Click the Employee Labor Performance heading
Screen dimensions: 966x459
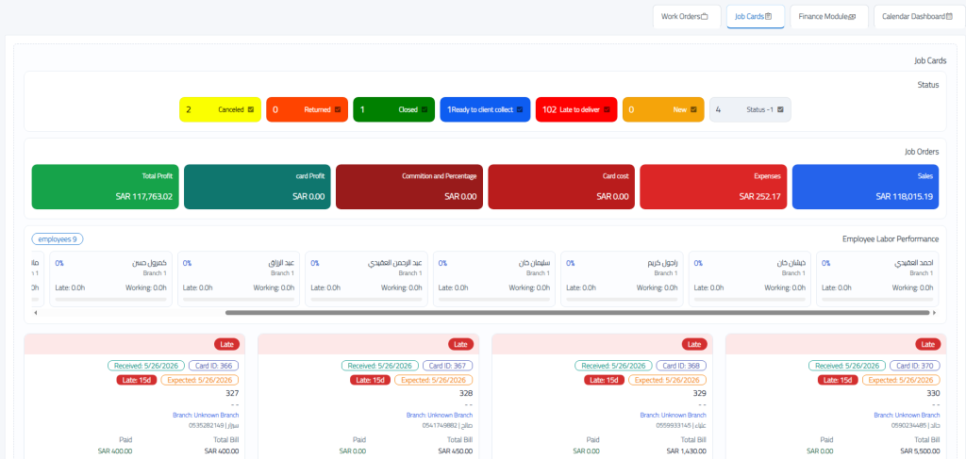click(x=891, y=238)
